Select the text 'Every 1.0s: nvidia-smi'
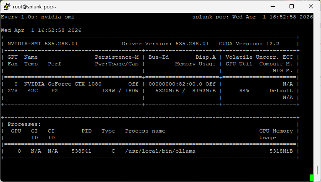Screen dimensions: 321x182 [x=38, y=17]
